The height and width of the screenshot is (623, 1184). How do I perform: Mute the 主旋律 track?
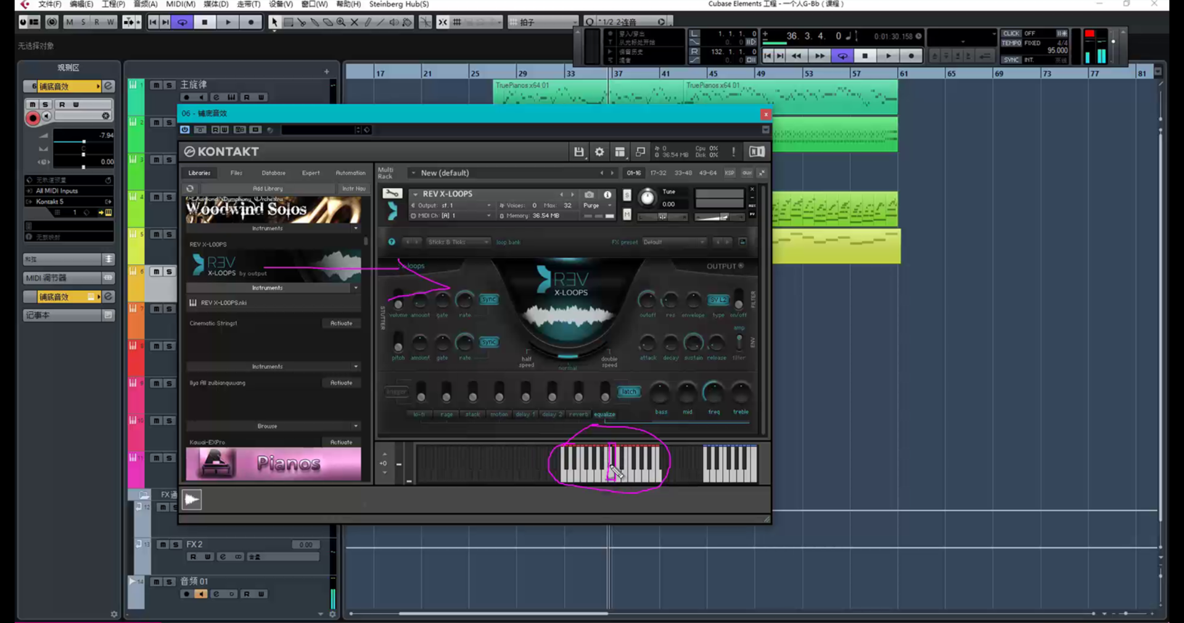[156, 85]
